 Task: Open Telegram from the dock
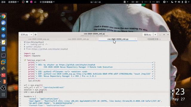click(3, 29)
